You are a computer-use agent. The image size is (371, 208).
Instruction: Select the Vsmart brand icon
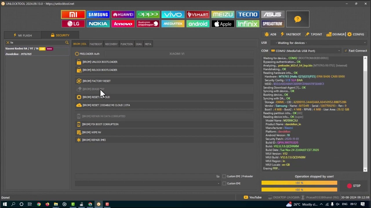tap(198, 14)
